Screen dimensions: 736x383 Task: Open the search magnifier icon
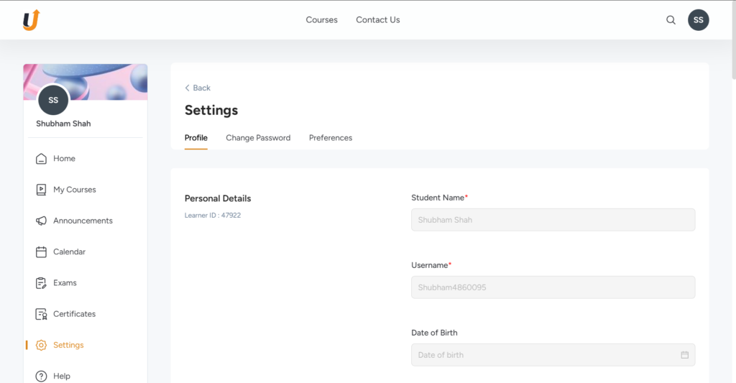click(x=671, y=20)
